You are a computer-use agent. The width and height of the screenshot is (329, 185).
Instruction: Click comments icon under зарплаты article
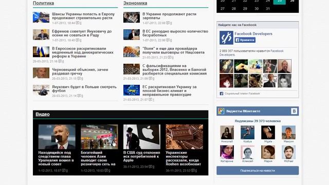pos(168,23)
